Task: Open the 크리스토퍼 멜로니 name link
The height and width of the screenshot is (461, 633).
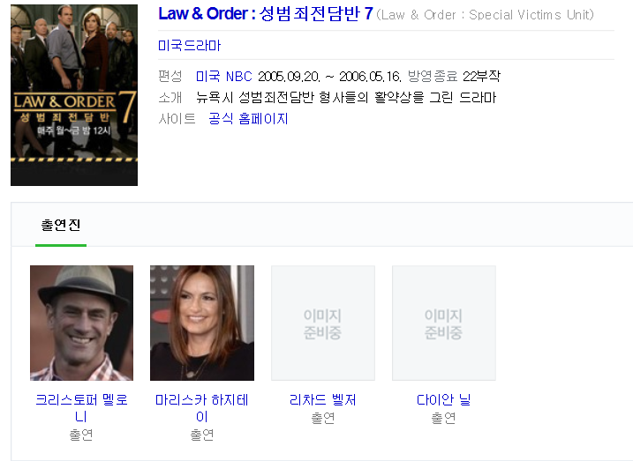Action: (x=81, y=407)
